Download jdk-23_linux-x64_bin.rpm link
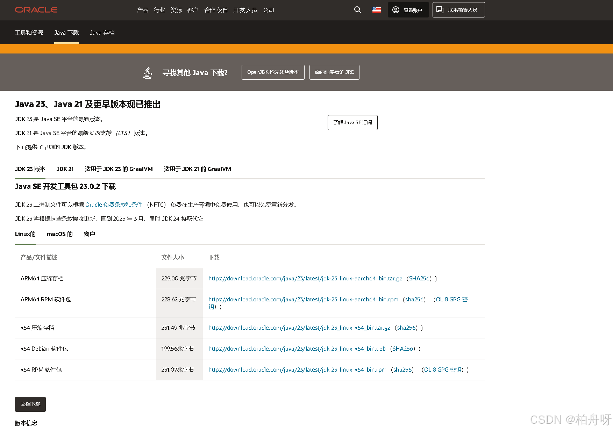Screen dimensions: 613x430 (x=297, y=370)
